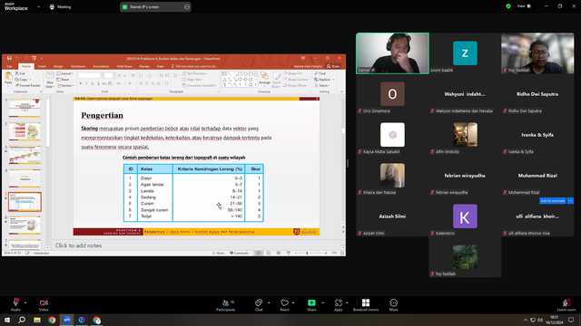Open the Windows Start menu
Viewport: 581px width, 326px height.
[x=7, y=320]
